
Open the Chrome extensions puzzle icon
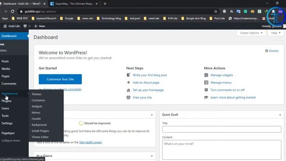tap(273, 12)
